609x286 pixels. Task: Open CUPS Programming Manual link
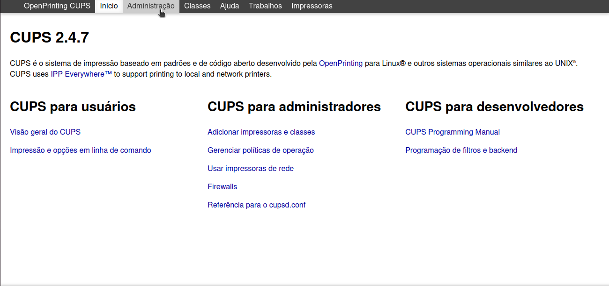coord(453,132)
